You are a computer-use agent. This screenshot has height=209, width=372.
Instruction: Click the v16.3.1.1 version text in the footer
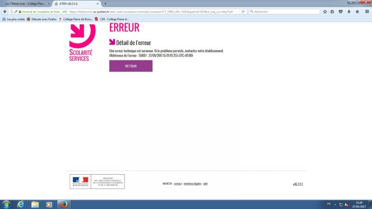(x=298, y=184)
